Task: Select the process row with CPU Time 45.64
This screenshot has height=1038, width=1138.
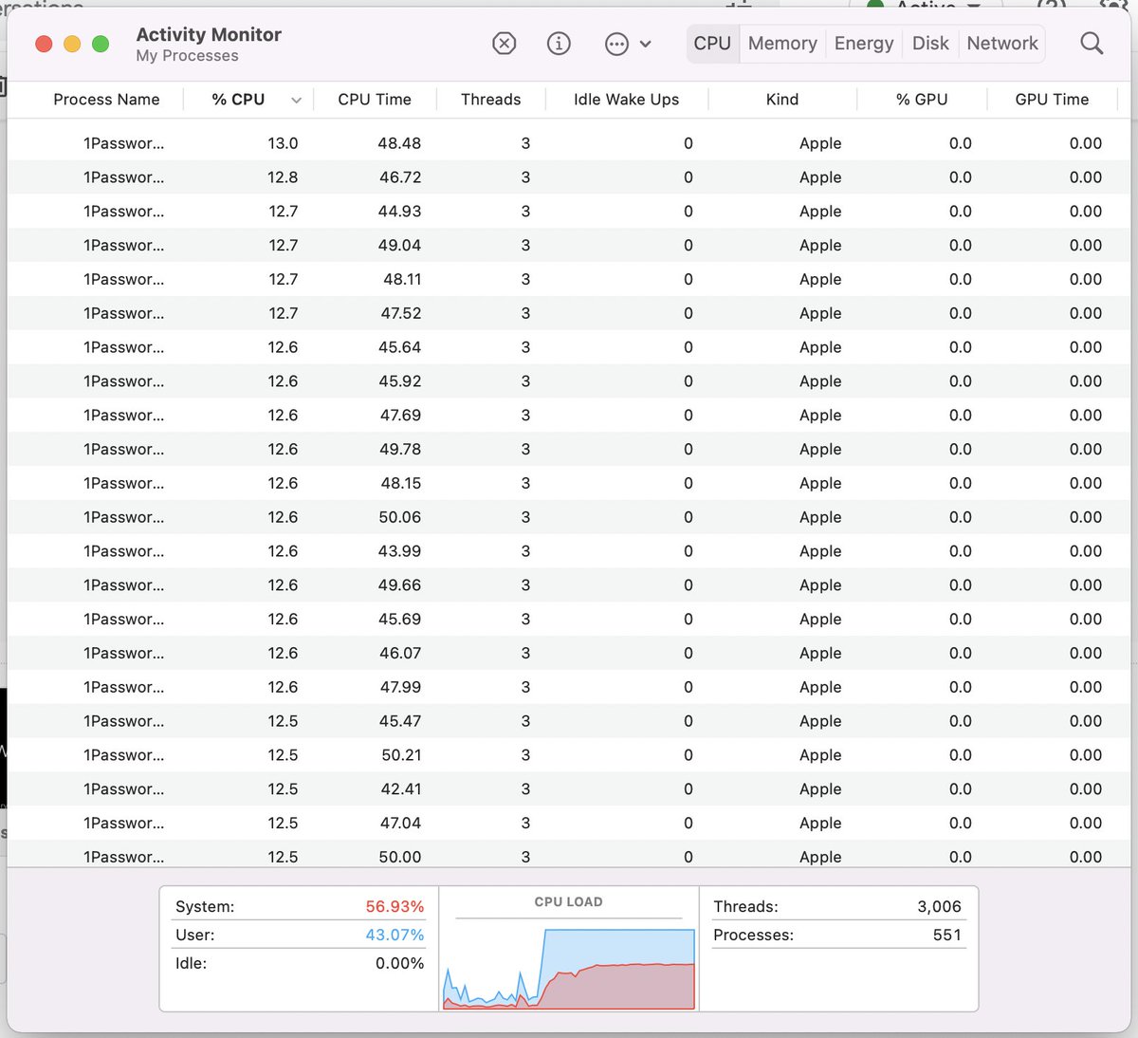Action: 569,347
